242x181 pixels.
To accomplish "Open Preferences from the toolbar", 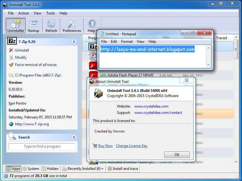I will pyautogui.click(x=72, y=25).
